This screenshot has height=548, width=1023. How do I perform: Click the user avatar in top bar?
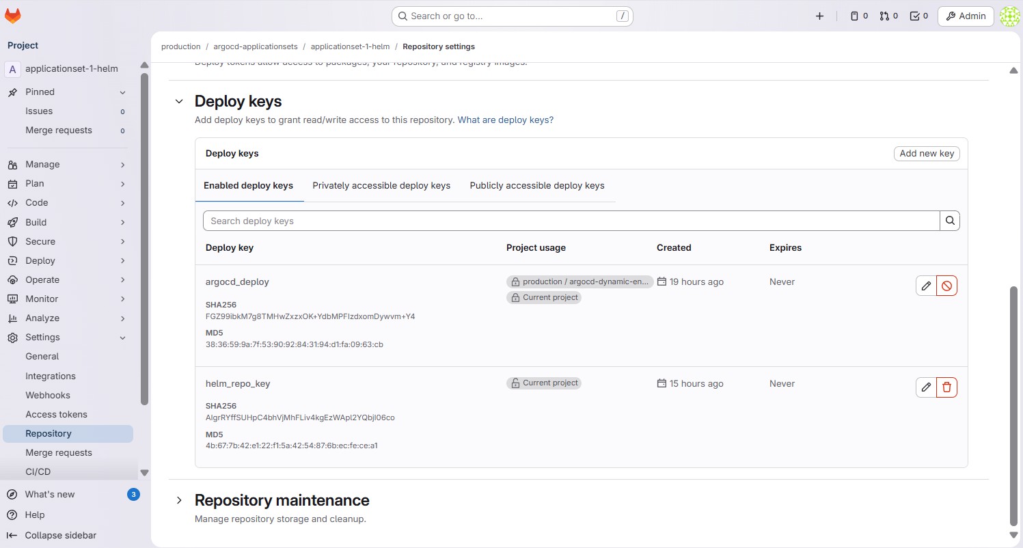click(x=1009, y=16)
